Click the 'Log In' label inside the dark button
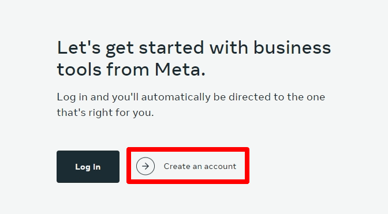This screenshot has width=388, height=214. click(88, 167)
